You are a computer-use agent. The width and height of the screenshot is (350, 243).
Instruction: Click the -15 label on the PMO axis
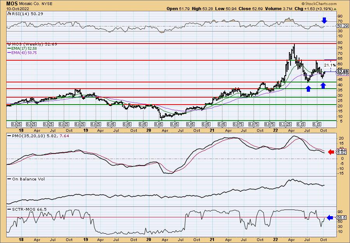pos(340,173)
